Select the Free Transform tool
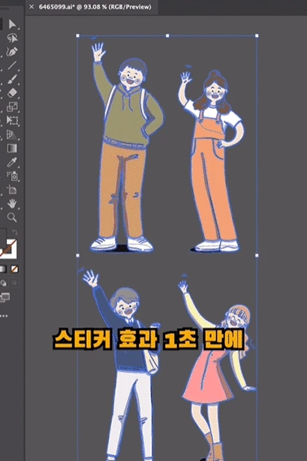The image size is (307, 461). coord(12,120)
